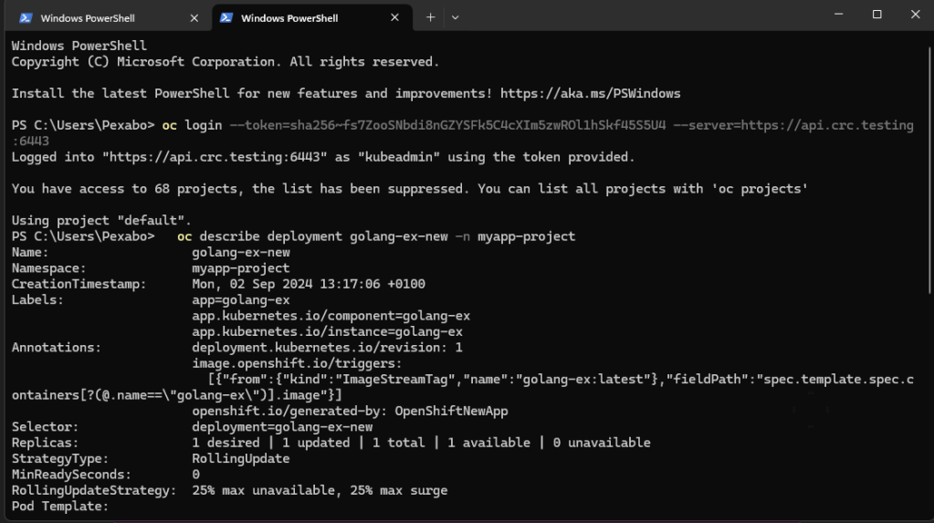The width and height of the screenshot is (934, 523).
Task: Open a new terminal tab with plus icon
Action: tap(430, 17)
